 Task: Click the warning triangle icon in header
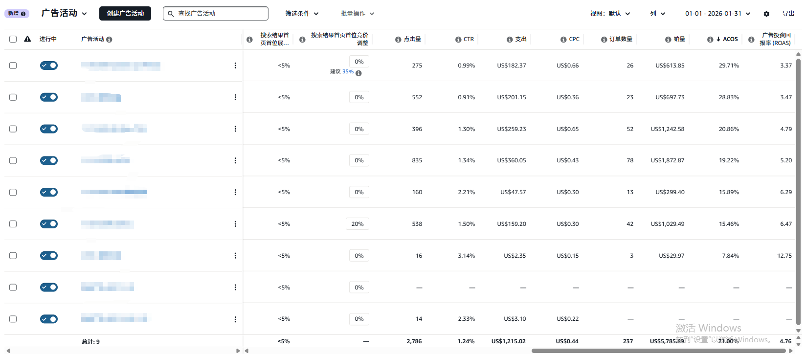click(x=27, y=39)
